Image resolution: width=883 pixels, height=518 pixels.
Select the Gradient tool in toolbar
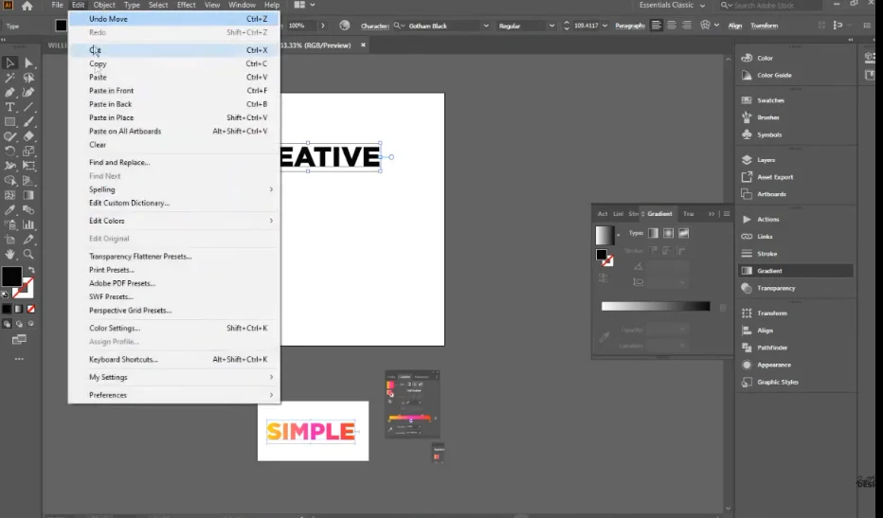pos(28,195)
